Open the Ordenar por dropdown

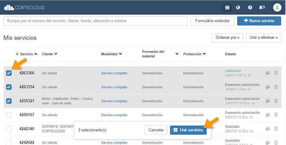[227, 38]
